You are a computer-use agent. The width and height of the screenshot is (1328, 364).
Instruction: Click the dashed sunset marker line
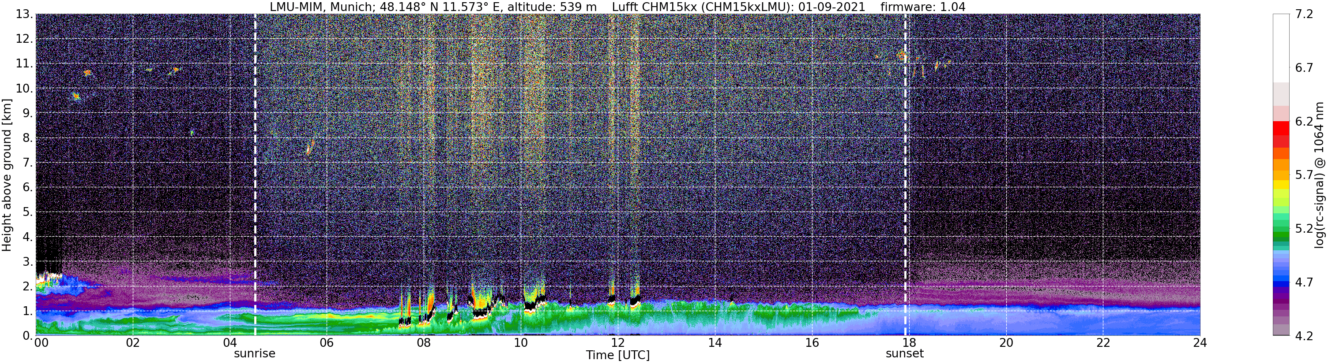(x=905, y=175)
